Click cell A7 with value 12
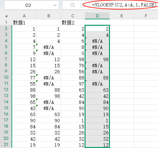The width and height of the screenshot is (158, 148). [24, 59]
